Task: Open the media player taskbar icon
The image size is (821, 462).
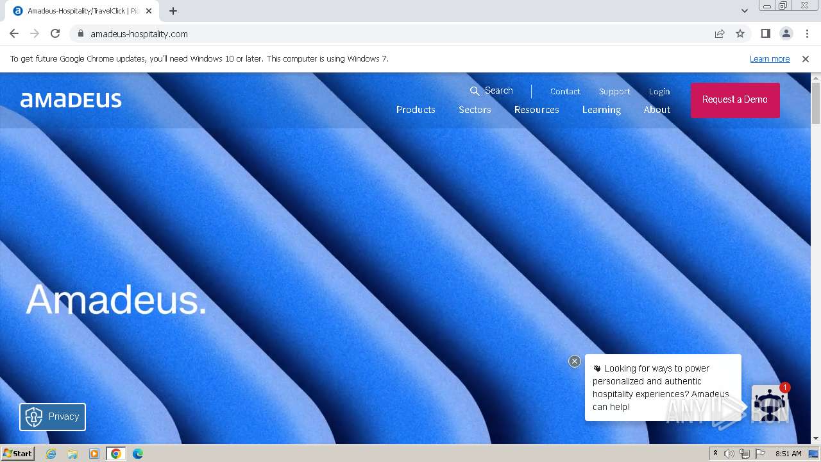Action: tap(94, 454)
